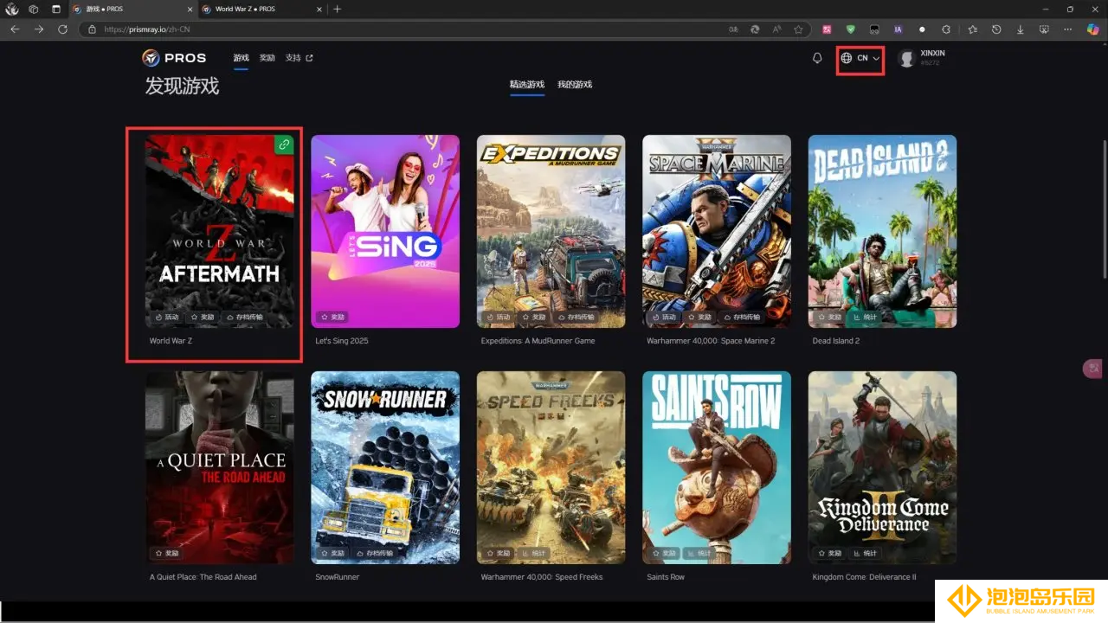Expand the CN language dropdown
The height and width of the screenshot is (623, 1108).
pyautogui.click(x=860, y=58)
